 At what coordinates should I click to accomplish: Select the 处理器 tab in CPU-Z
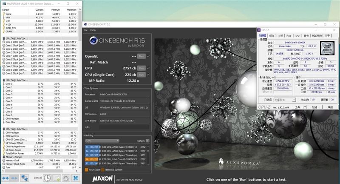pos(262,36)
